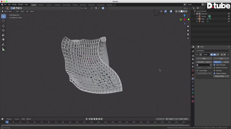231x129 pixels.
Task: Open the Object properties tab
Action: click(x=193, y=75)
